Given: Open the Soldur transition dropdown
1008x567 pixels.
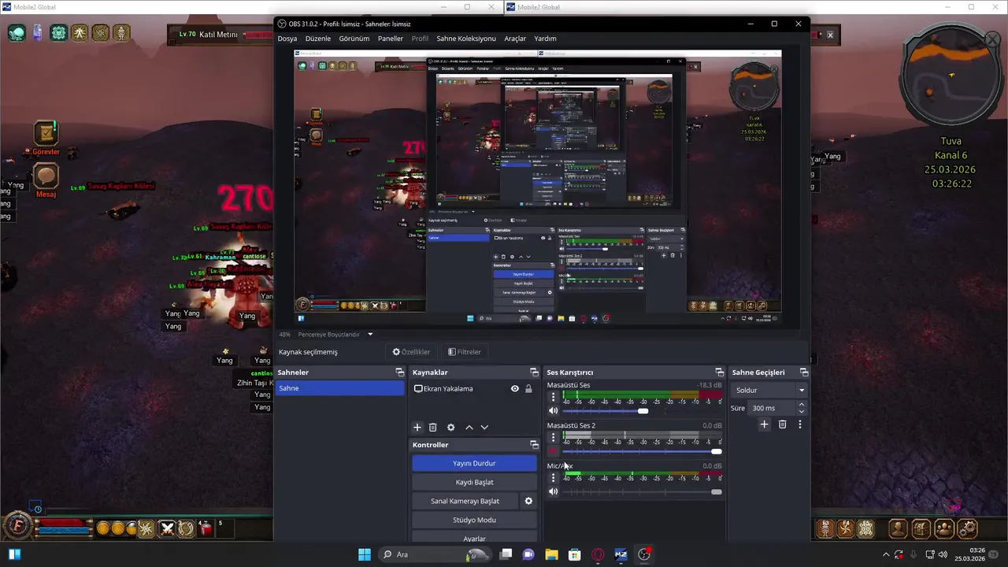Looking at the screenshot, I should [769, 390].
